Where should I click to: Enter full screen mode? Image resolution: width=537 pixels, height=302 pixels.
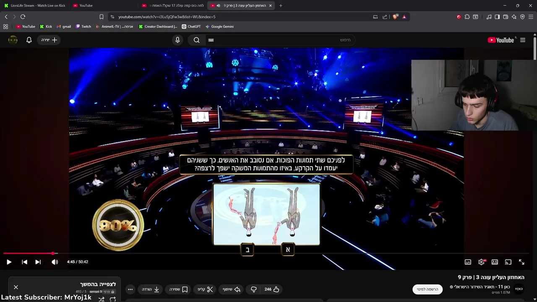coord(521,262)
